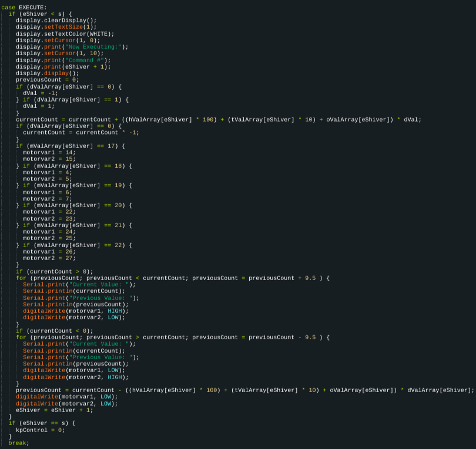Click the 'if (eShiver < s) {' line
This screenshot has width=476, height=449.
point(40,14)
